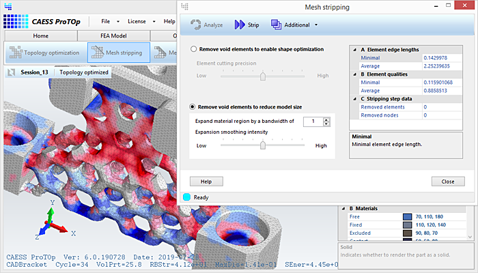Click the Close button in Mesh stripping dialog
The image size is (478, 273).
click(447, 182)
